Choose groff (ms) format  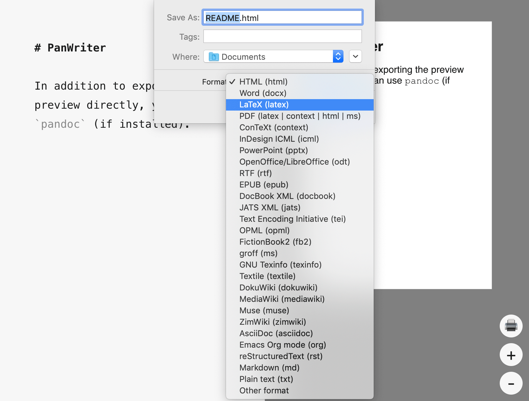pyautogui.click(x=300, y=253)
